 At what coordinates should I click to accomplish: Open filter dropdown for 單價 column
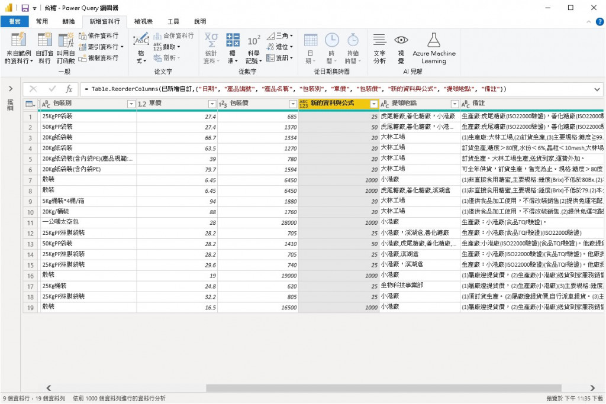pyautogui.click(x=212, y=104)
